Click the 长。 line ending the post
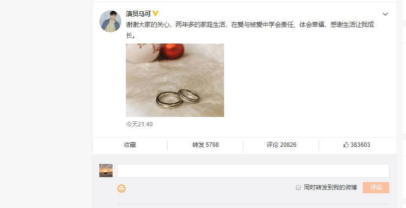The height and width of the screenshot is (208, 406). tap(131, 36)
